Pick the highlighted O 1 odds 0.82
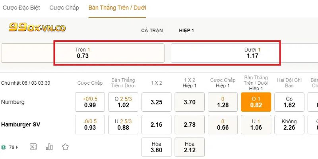This screenshot has height=159, width=318. (x=256, y=102)
